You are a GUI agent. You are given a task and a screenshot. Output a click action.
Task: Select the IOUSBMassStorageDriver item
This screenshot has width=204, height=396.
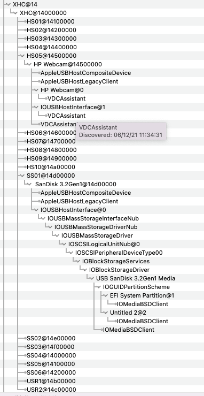pyautogui.click(x=97, y=235)
